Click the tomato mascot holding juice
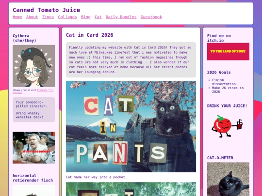262x196 pixels. click(x=227, y=126)
